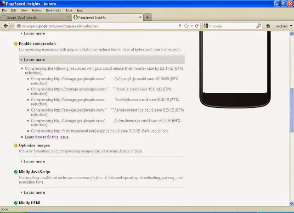Click the Google search engine icon
The width and height of the screenshot is (294, 213).
206,26
